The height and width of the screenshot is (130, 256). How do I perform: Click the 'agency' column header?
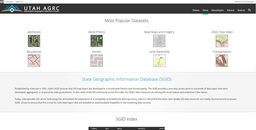[x=119, y=129]
